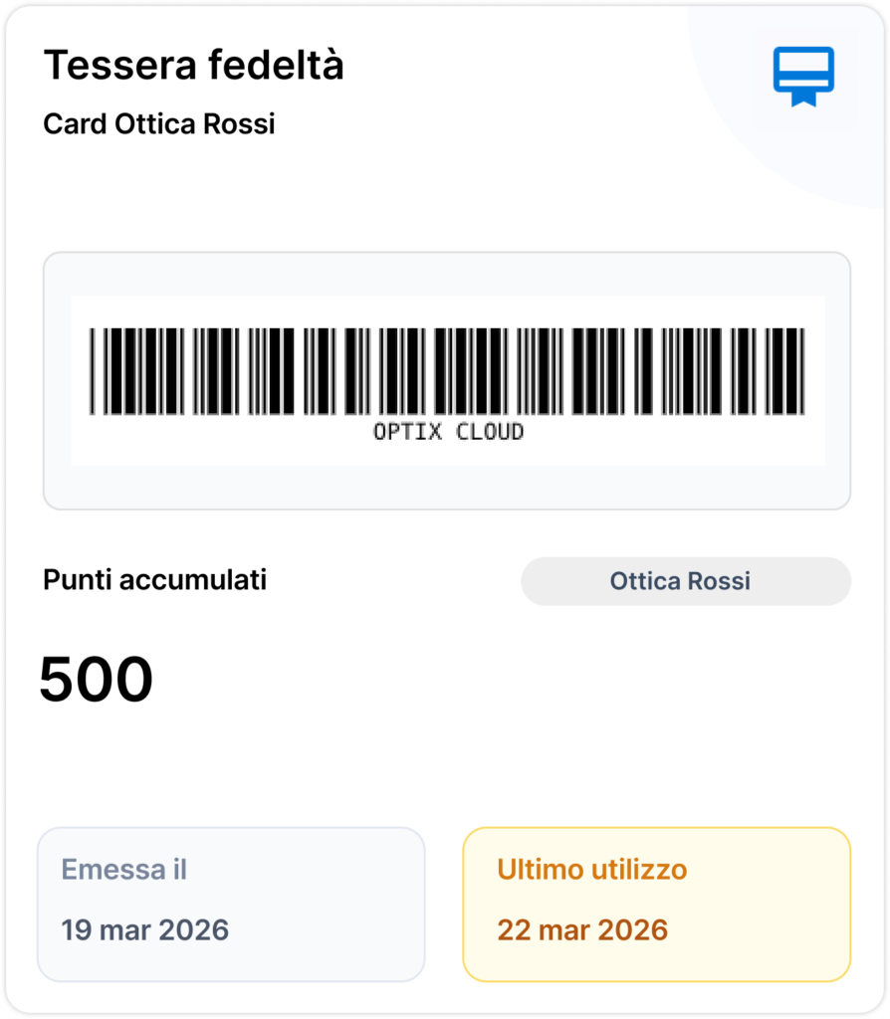
Task: Select the "Card Ottica Rossi" subtitle
Action: pos(159,124)
